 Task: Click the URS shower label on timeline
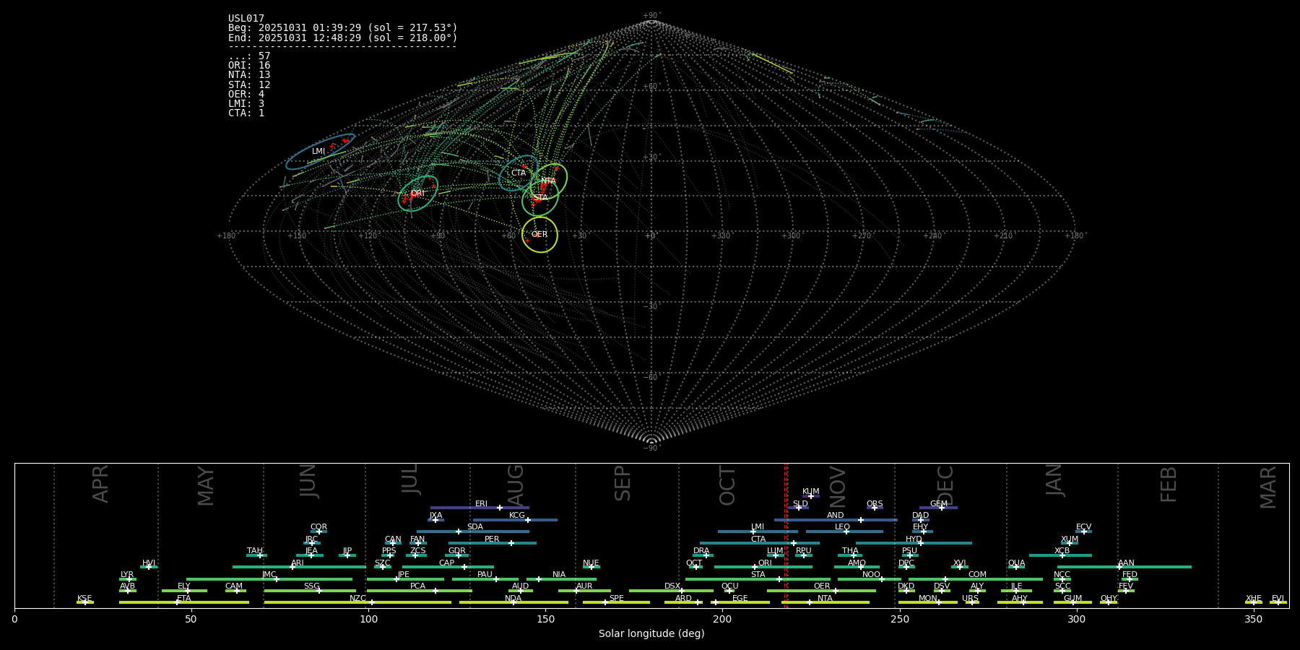[x=970, y=599]
